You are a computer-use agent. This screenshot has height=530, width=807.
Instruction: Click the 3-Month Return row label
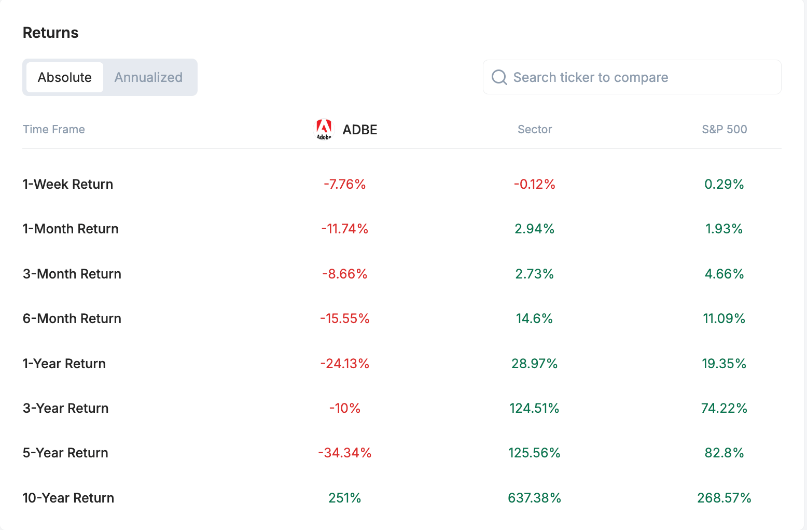pyautogui.click(x=72, y=273)
